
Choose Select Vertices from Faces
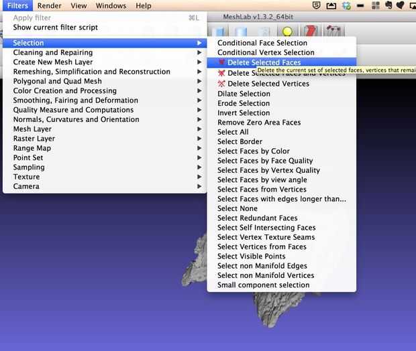pos(282,247)
